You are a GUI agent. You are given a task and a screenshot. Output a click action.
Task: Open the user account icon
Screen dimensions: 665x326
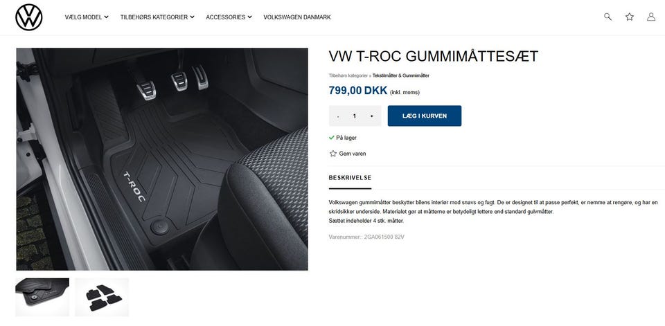(651, 17)
